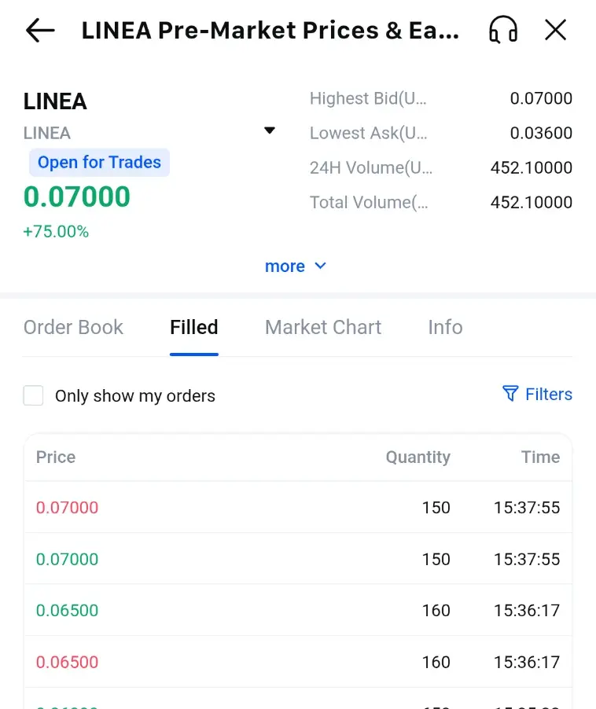Click the chevron next to more

[x=320, y=266]
